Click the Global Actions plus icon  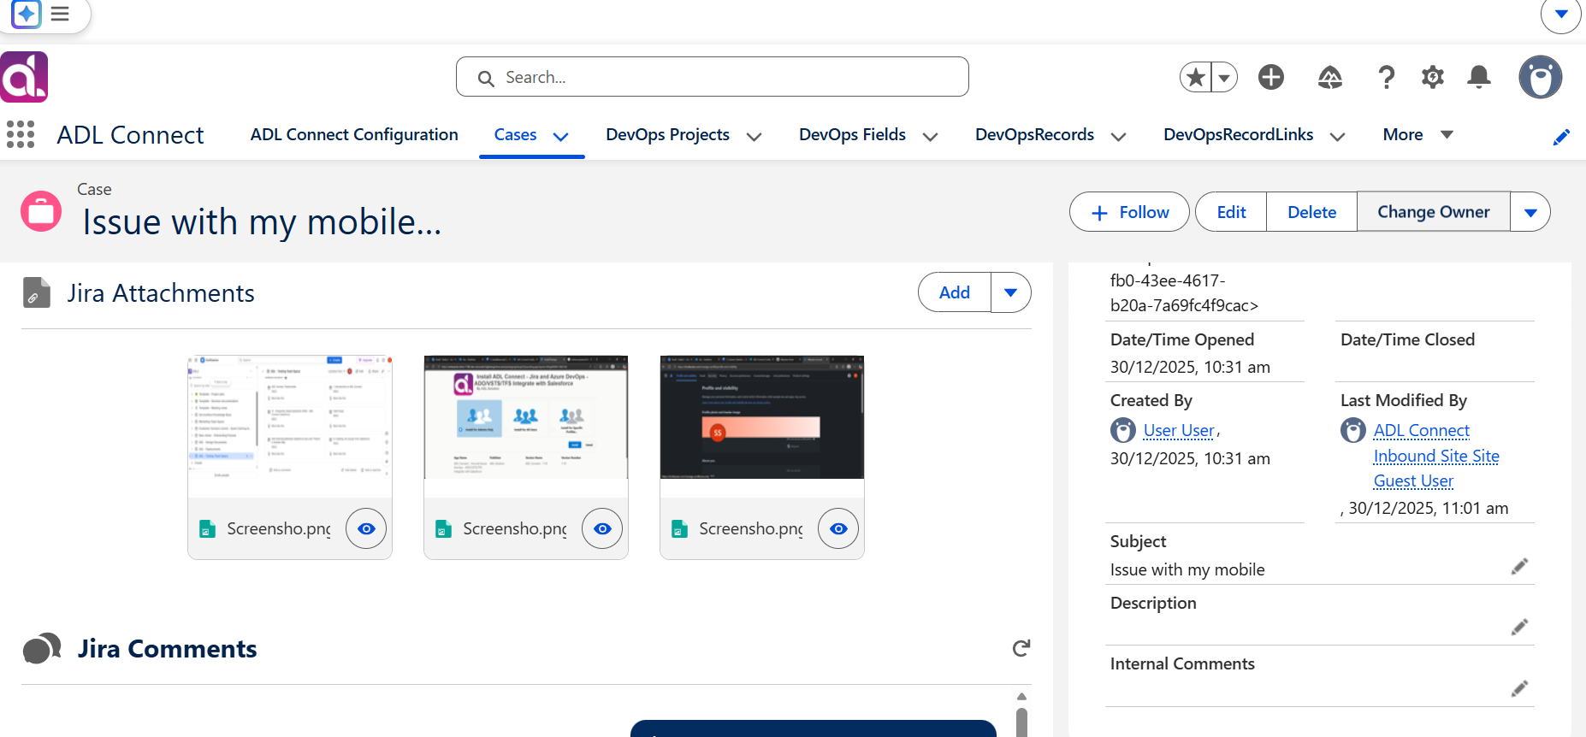tap(1271, 77)
